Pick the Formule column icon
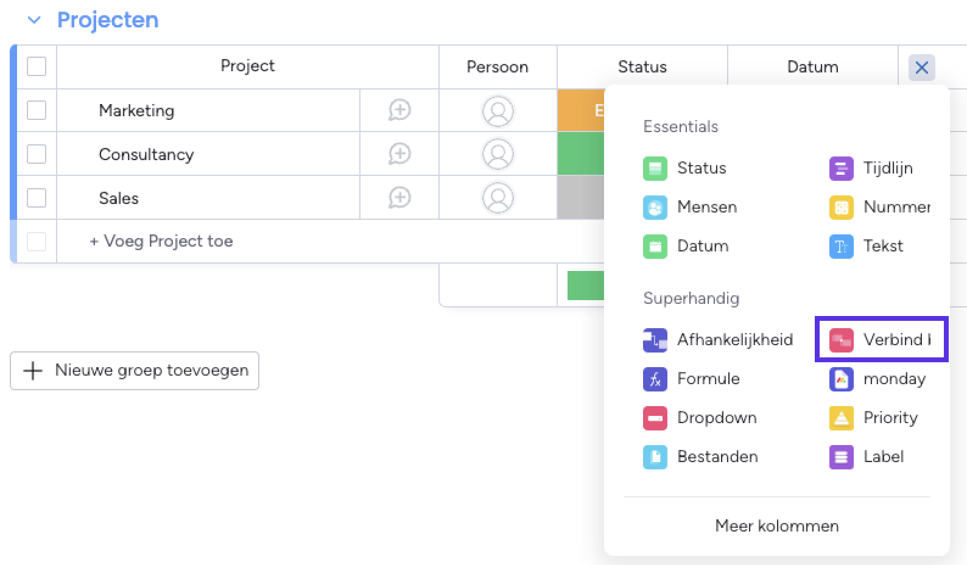 tap(655, 379)
